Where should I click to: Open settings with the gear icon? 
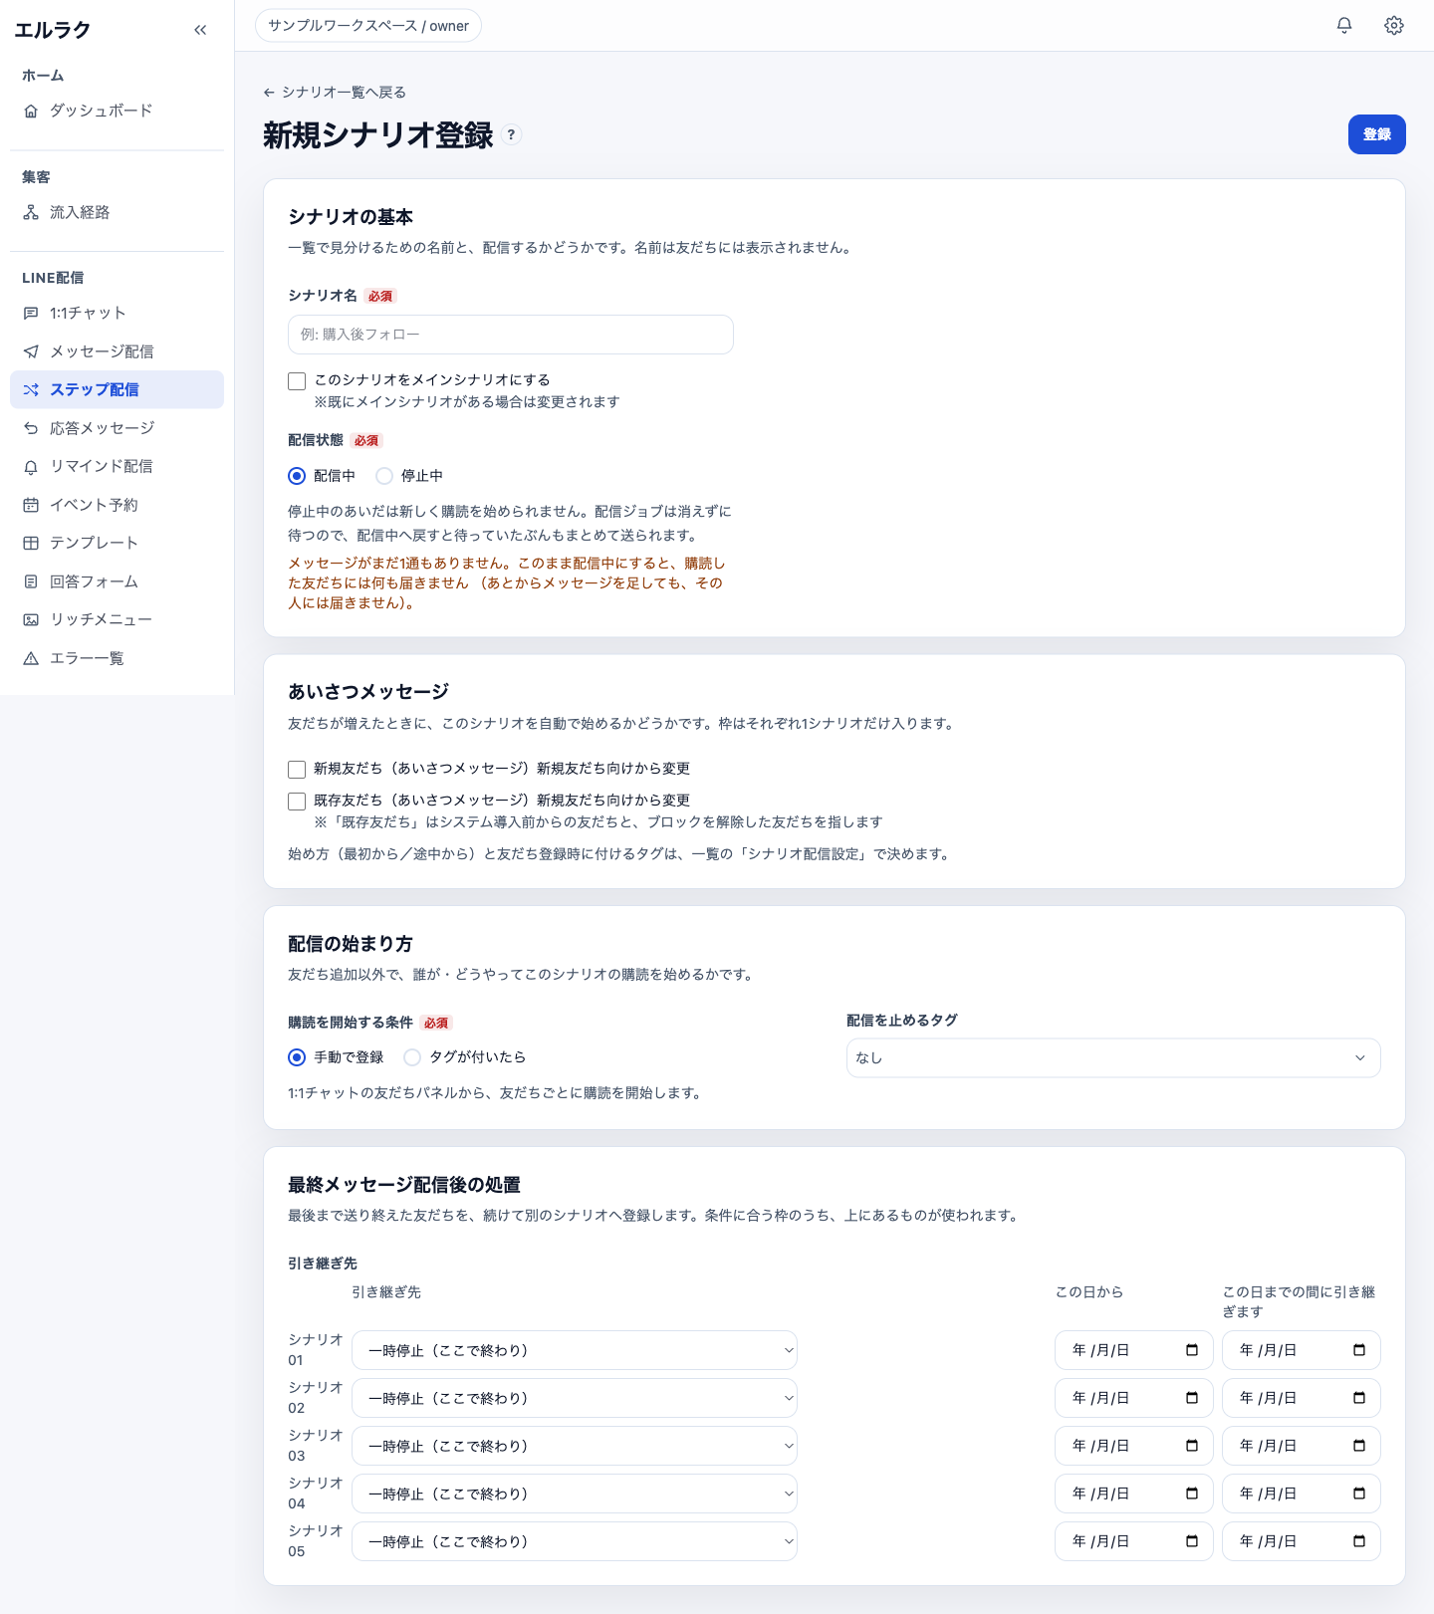tap(1394, 26)
